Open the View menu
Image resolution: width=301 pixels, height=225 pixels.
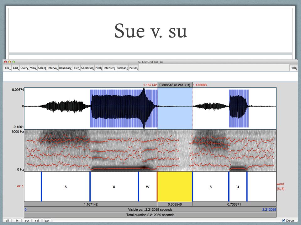(33, 68)
